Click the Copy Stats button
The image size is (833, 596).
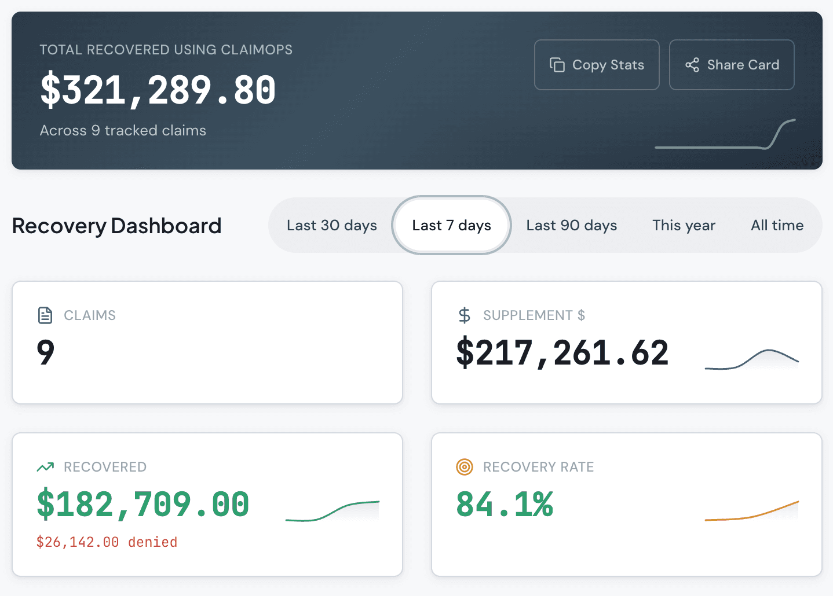coord(597,65)
